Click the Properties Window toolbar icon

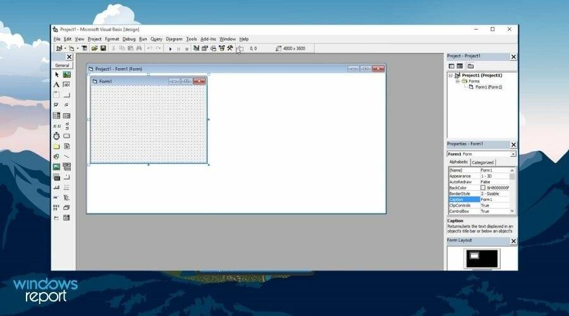[205, 48]
